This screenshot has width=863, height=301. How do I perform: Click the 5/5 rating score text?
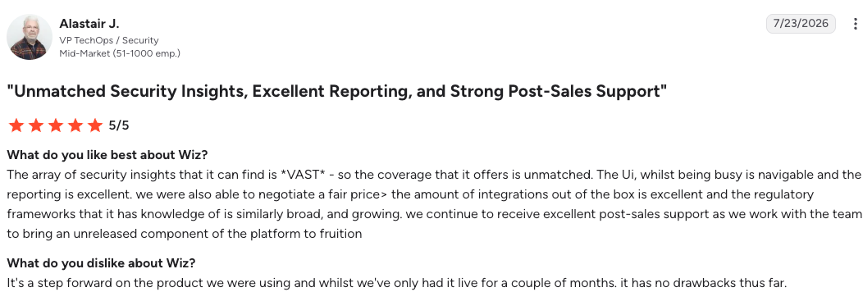[x=119, y=125]
